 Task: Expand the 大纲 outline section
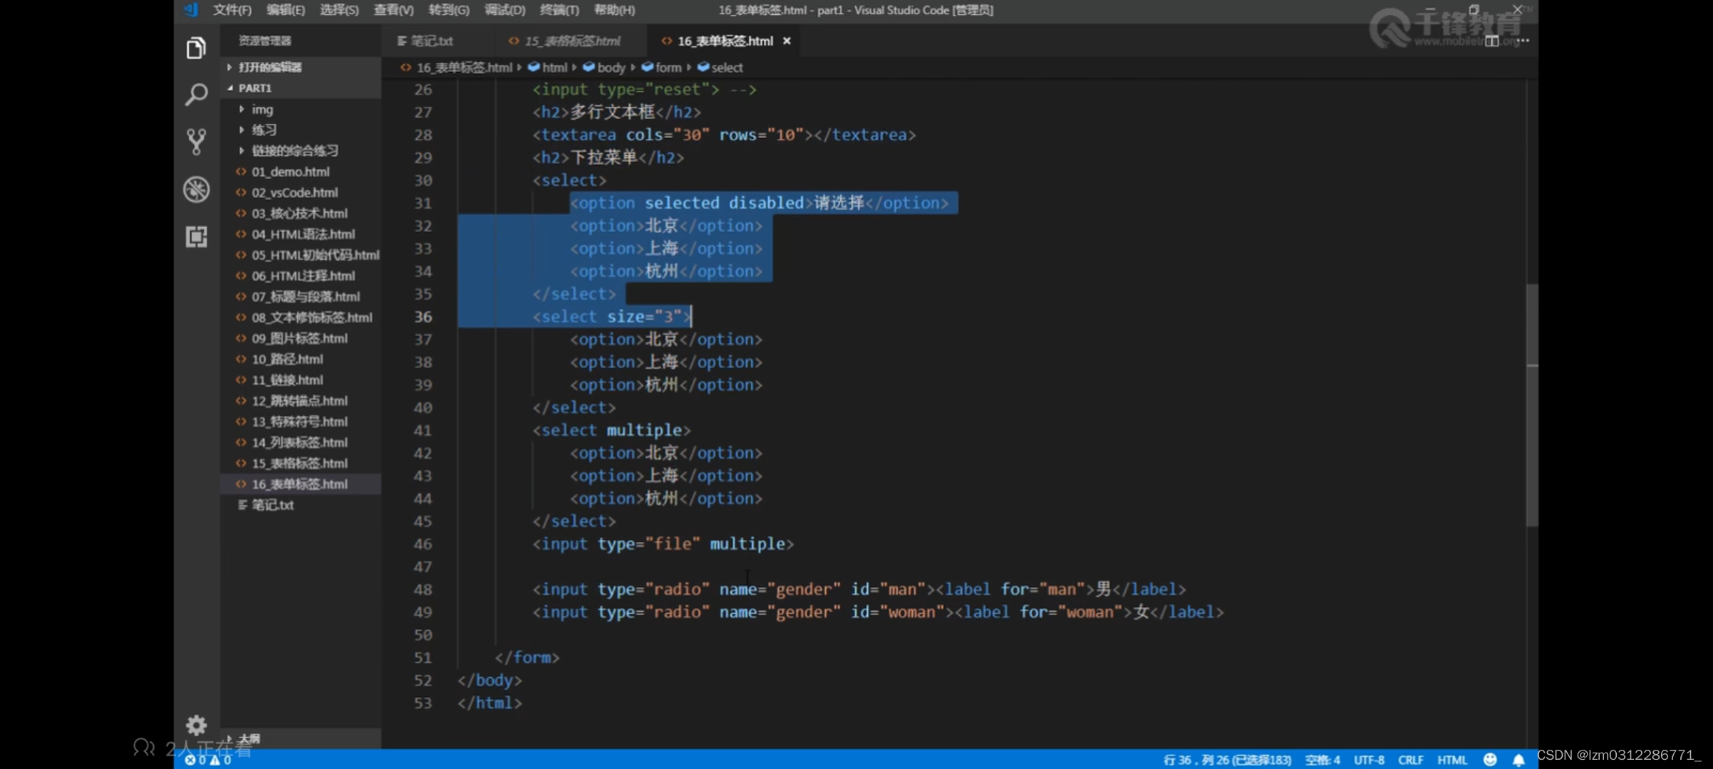(x=301, y=739)
